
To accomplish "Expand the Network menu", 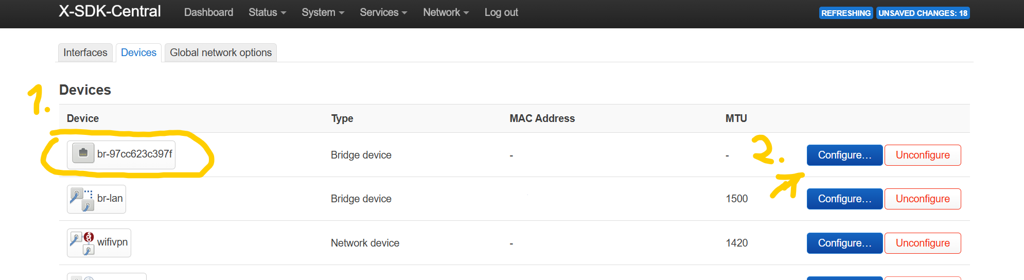I will pyautogui.click(x=446, y=12).
